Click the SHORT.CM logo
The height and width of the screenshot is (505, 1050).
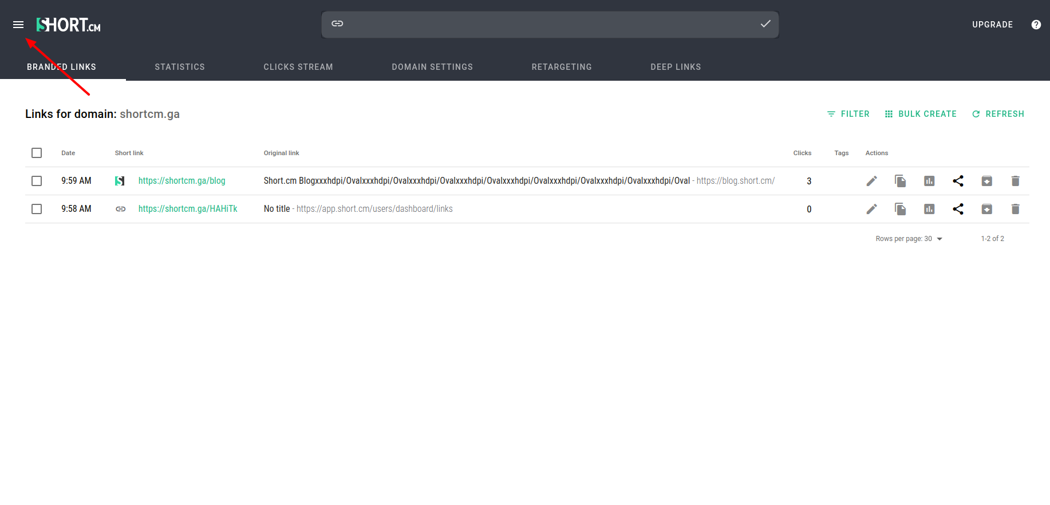coord(69,25)
